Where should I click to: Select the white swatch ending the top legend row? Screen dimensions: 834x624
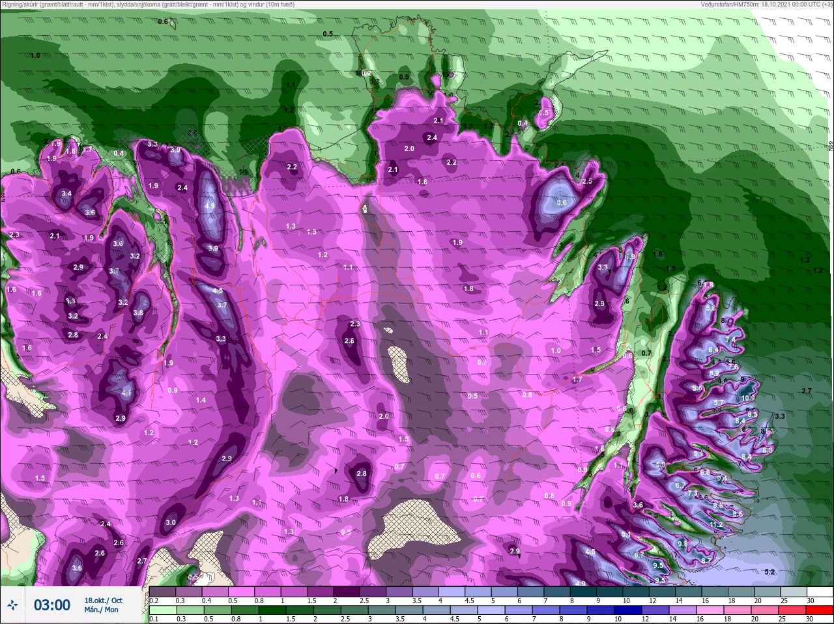pyautogui.click(x=822, y=592)
